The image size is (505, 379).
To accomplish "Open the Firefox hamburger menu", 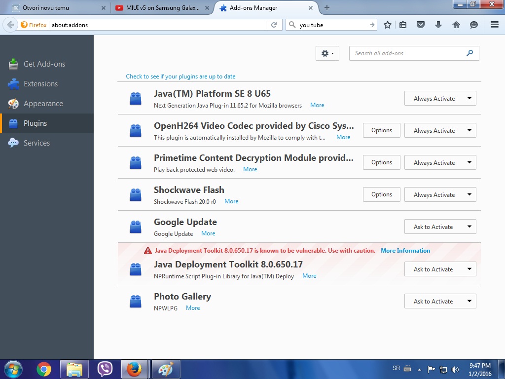I will coord(495,25).
